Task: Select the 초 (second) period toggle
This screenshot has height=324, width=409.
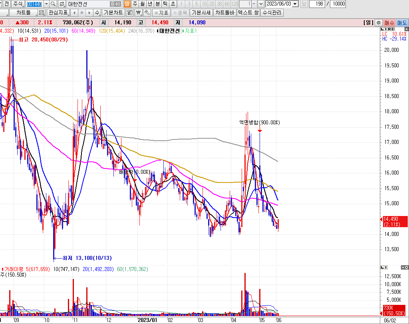Action: click(x=173, y=4)
